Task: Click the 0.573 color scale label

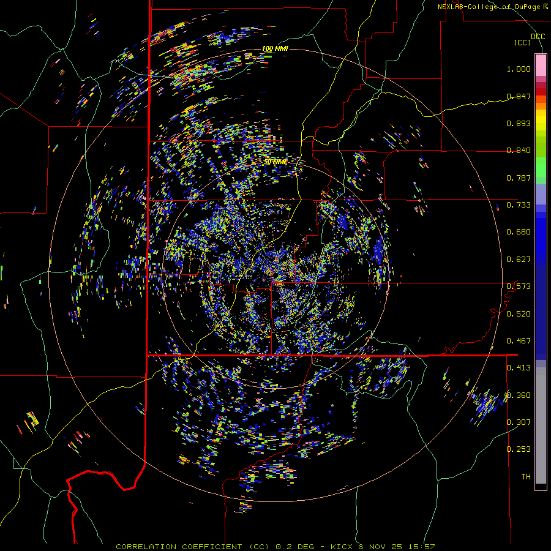Action: click(519, 287)
